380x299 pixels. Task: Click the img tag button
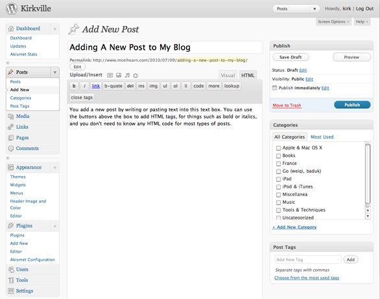(x=153, y=86)
